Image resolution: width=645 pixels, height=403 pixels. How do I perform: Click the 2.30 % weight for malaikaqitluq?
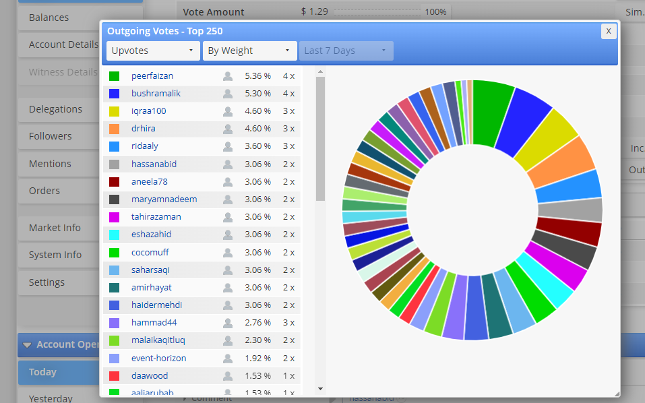[258, 340]
